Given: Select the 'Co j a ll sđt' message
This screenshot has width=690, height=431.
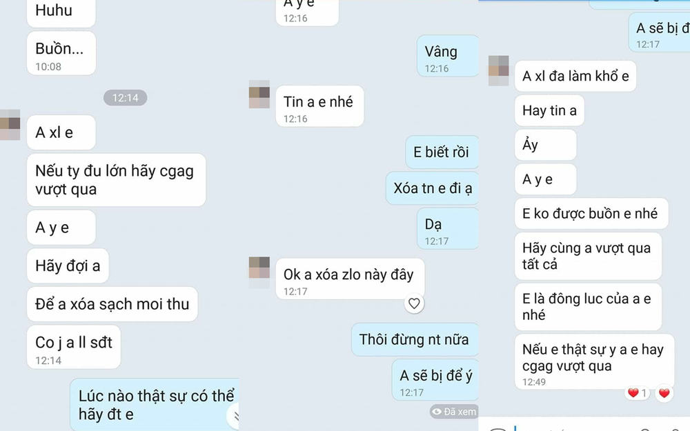Looking at the screenshot, I should 74,347.
